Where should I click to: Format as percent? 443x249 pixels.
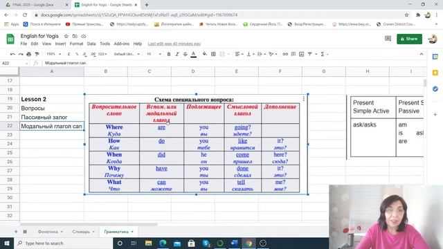[x=77, y=54]
